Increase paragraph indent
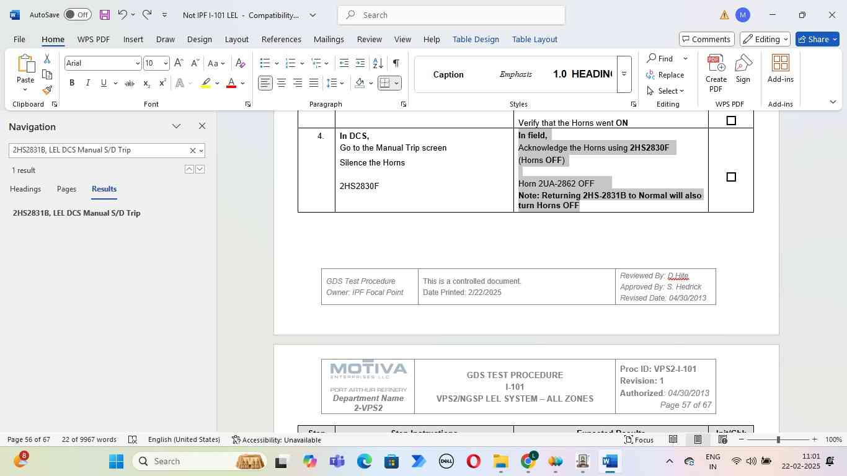The height and width of the screenshot is (476, 847). [x=360, y=63]
